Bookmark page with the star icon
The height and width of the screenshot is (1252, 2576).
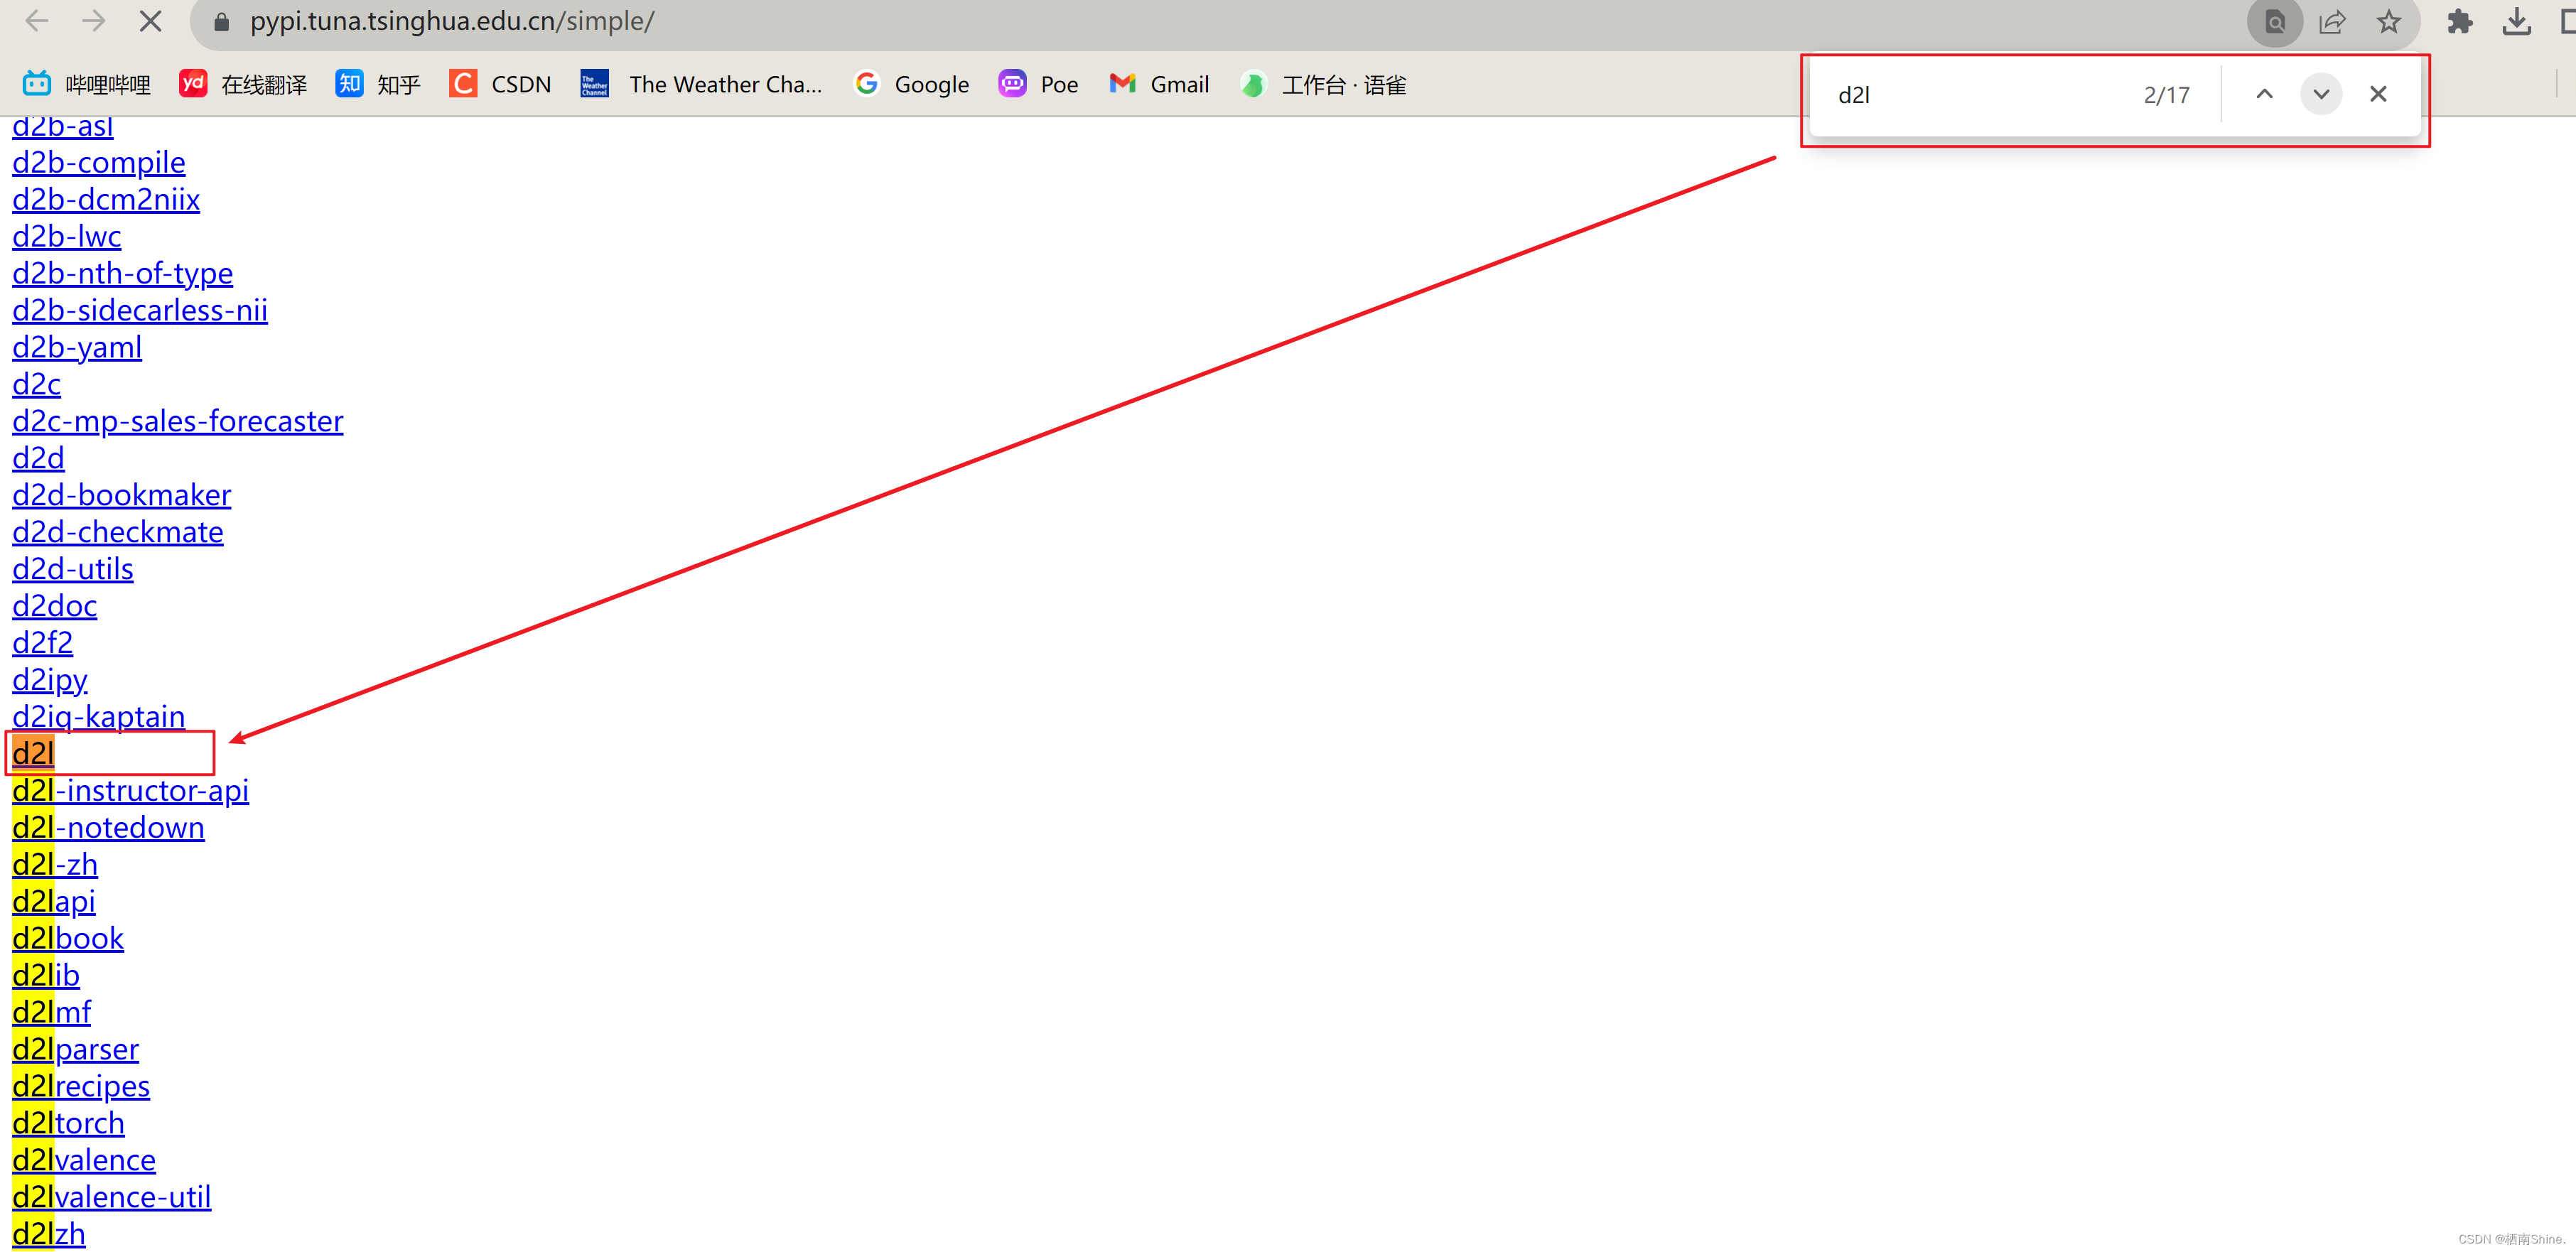(x=2389, y=21)
